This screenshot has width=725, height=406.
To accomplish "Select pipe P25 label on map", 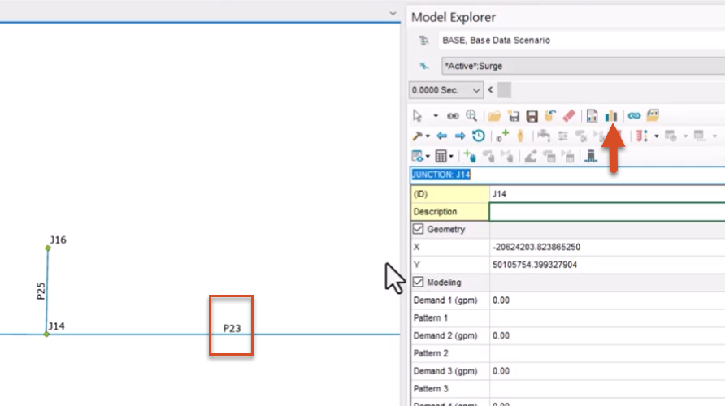I will click(x=41, y=291).
